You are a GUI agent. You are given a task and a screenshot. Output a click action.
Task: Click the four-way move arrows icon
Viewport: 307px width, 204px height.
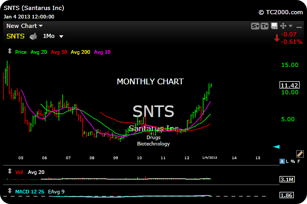click(x=283, y=26)
